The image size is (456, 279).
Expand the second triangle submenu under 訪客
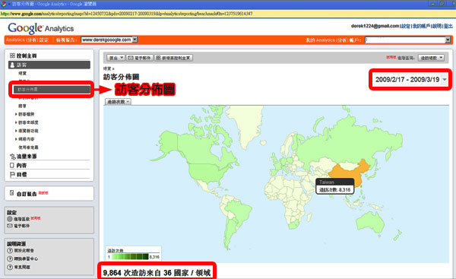click(x=16, y=122)
